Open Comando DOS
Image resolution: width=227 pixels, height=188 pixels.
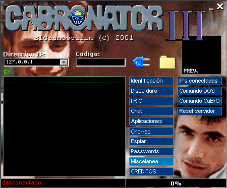click(200, 91)
